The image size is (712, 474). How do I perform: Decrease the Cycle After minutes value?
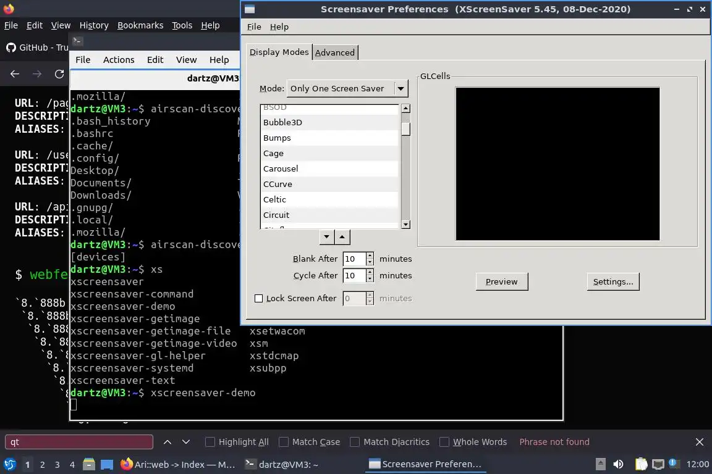[370, 280]
